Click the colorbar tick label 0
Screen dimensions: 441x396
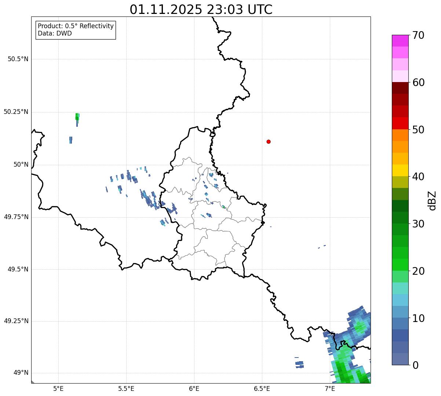pos(415,365)
